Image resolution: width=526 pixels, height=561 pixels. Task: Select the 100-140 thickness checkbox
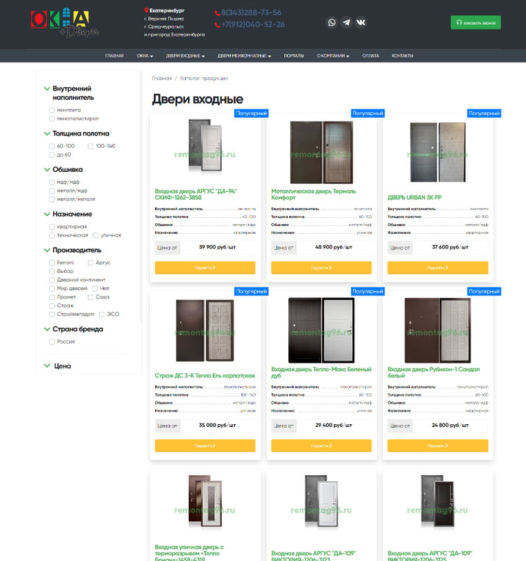pos(91,146)
